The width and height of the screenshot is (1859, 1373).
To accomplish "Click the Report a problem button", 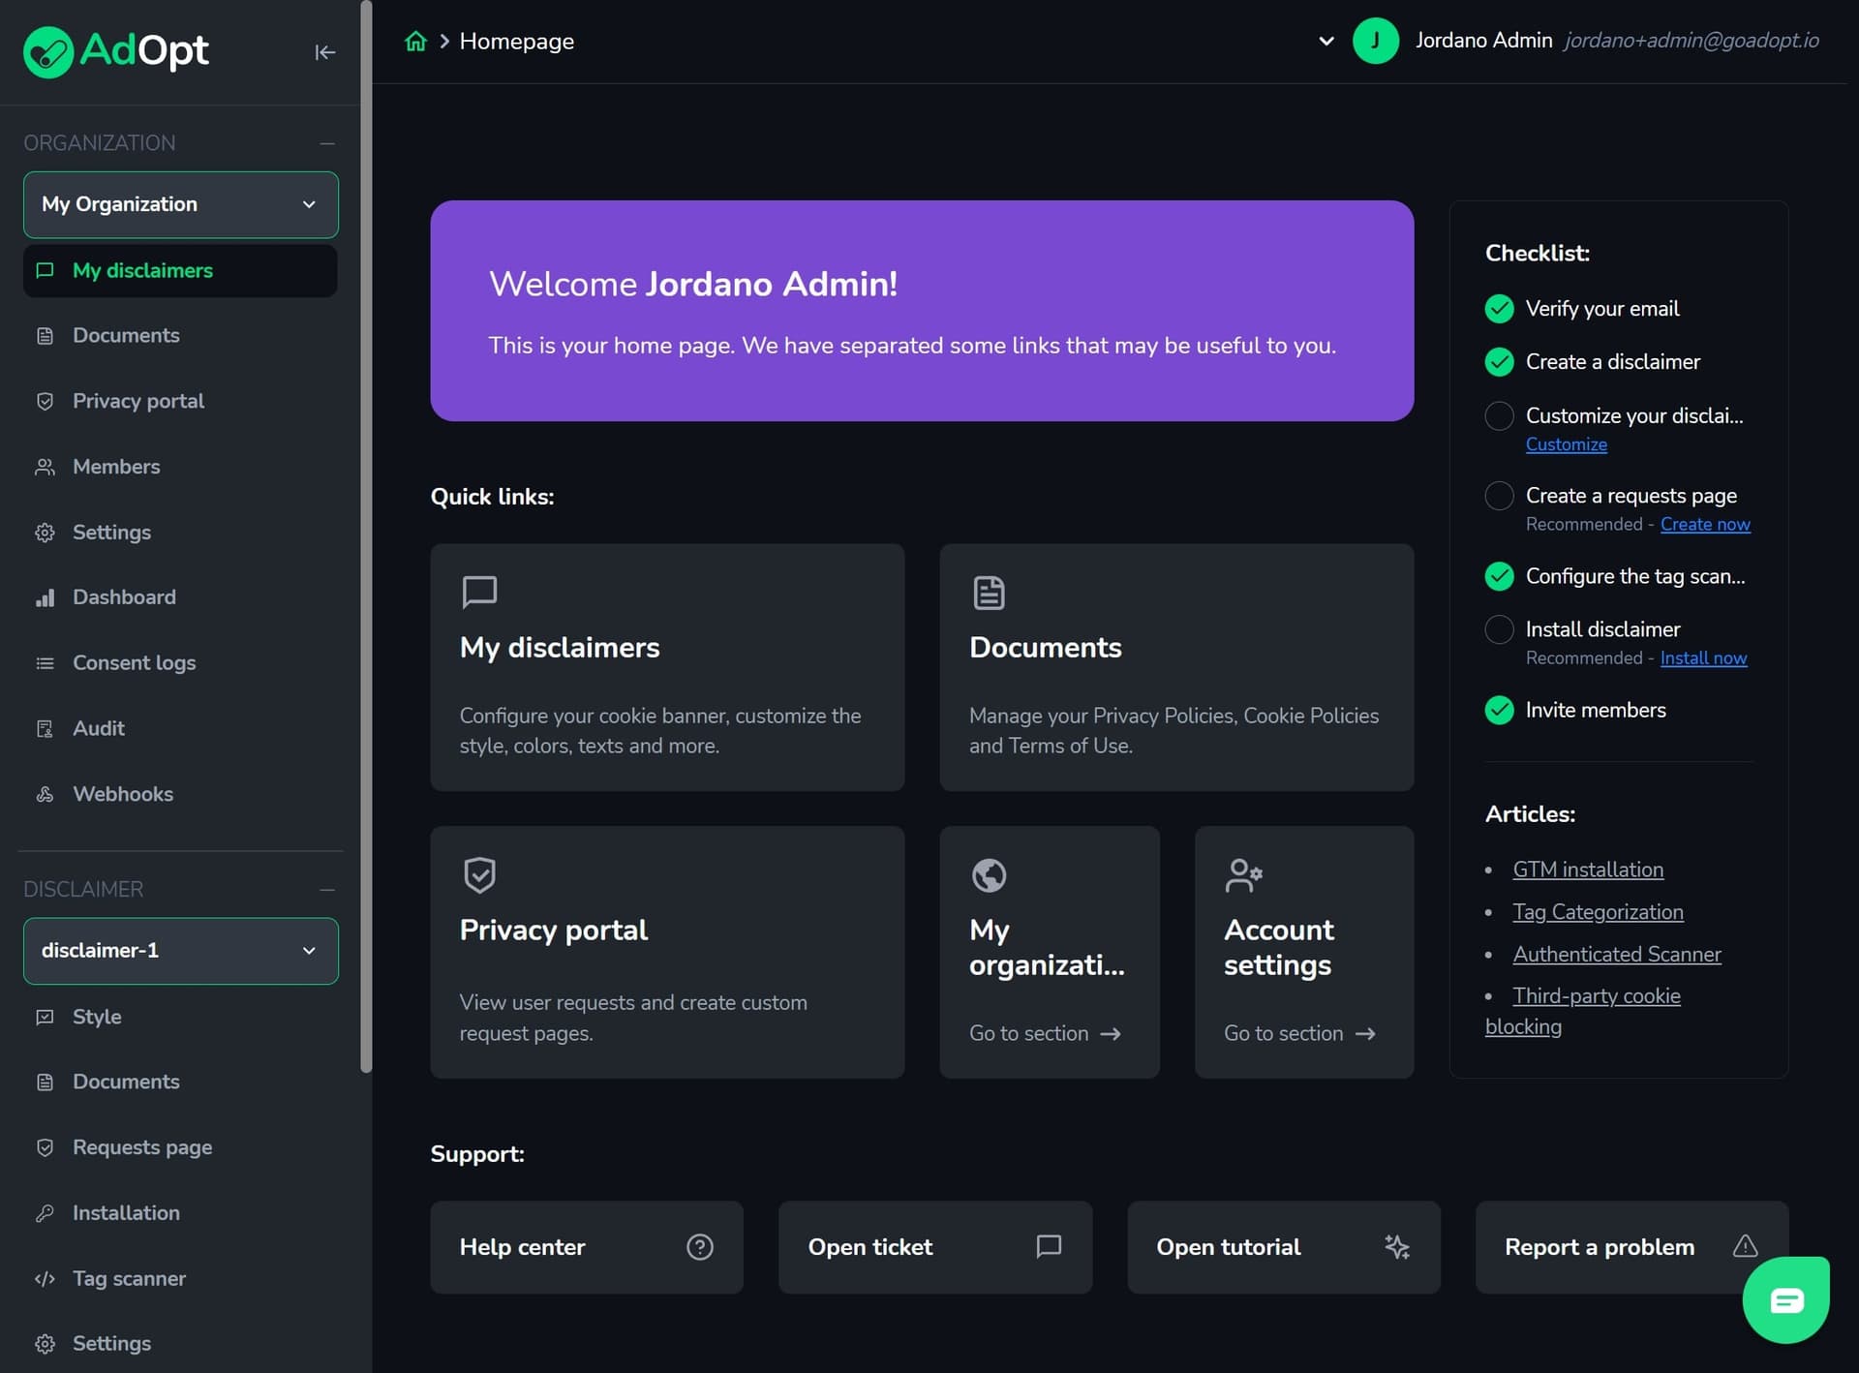I will 1631,1247.
